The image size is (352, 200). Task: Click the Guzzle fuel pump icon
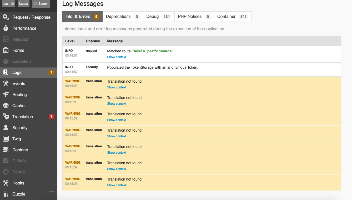coord(6,194)
